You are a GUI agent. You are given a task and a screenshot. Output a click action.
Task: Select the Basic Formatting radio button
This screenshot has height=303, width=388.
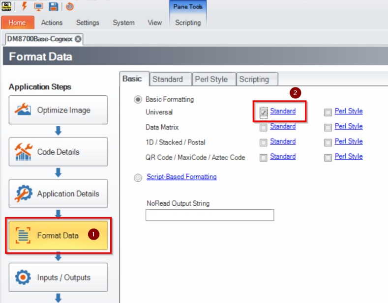138,100
